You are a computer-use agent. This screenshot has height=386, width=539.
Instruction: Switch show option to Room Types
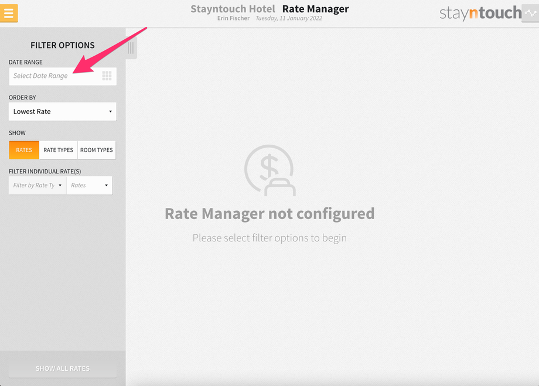coord(97,150)
